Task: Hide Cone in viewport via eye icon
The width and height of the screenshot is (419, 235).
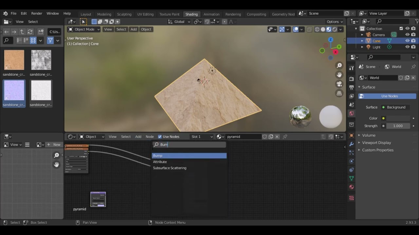Action: pos(407,41)
